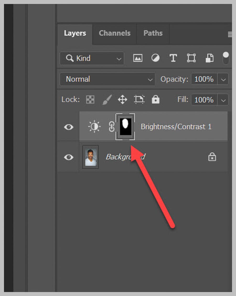Image resolution: width=236 pixels, height=296 pixels.
Task: Select the smart objects filter icon
Action: pos(209,58)
